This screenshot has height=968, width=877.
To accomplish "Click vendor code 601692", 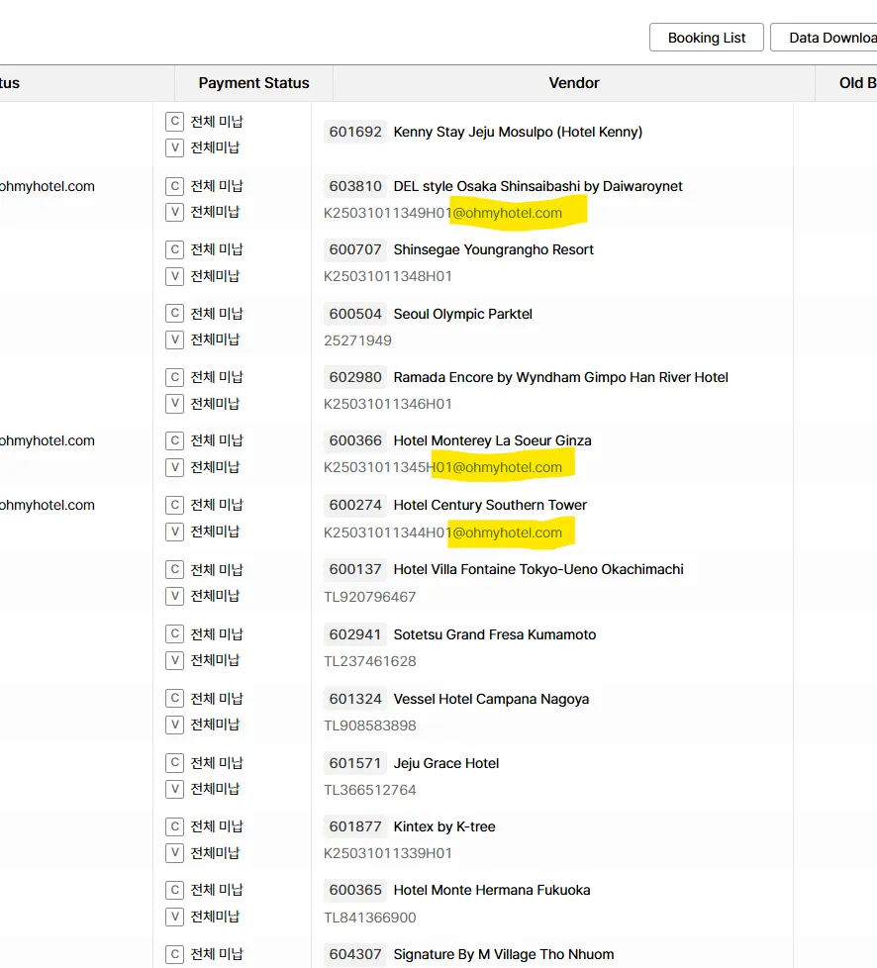I will [x=355, y=132].
